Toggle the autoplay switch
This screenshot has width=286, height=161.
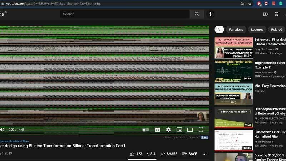click(146, 130)
